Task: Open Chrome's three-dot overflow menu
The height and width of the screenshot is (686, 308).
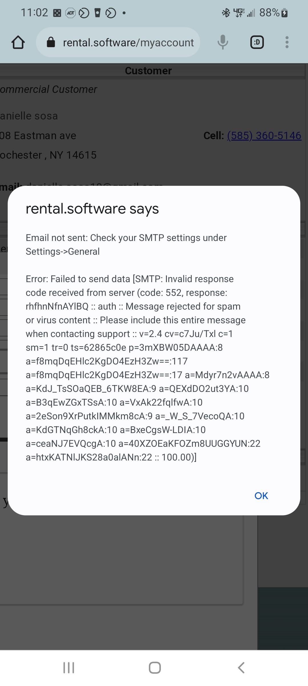Action: coord(287,42)
